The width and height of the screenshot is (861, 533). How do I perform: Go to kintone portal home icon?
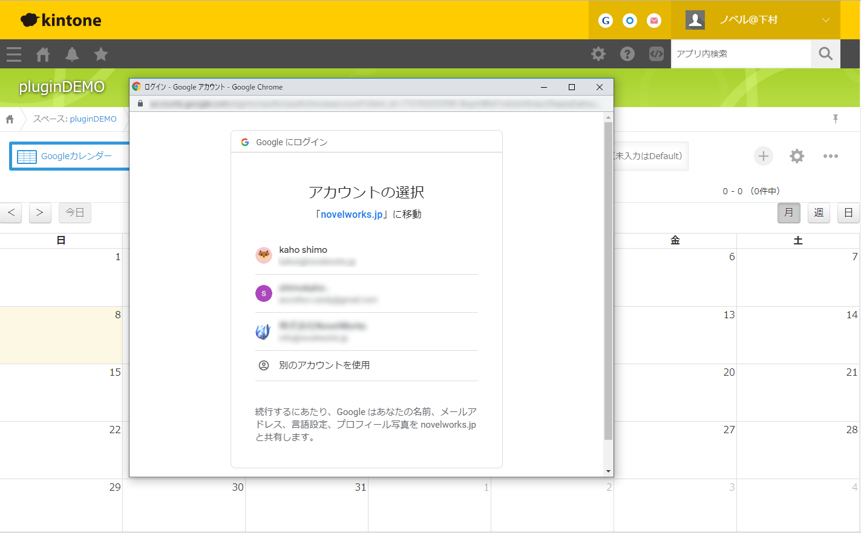coord(43,54)
